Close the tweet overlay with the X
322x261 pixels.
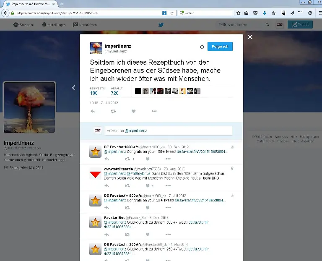(250, 37)
